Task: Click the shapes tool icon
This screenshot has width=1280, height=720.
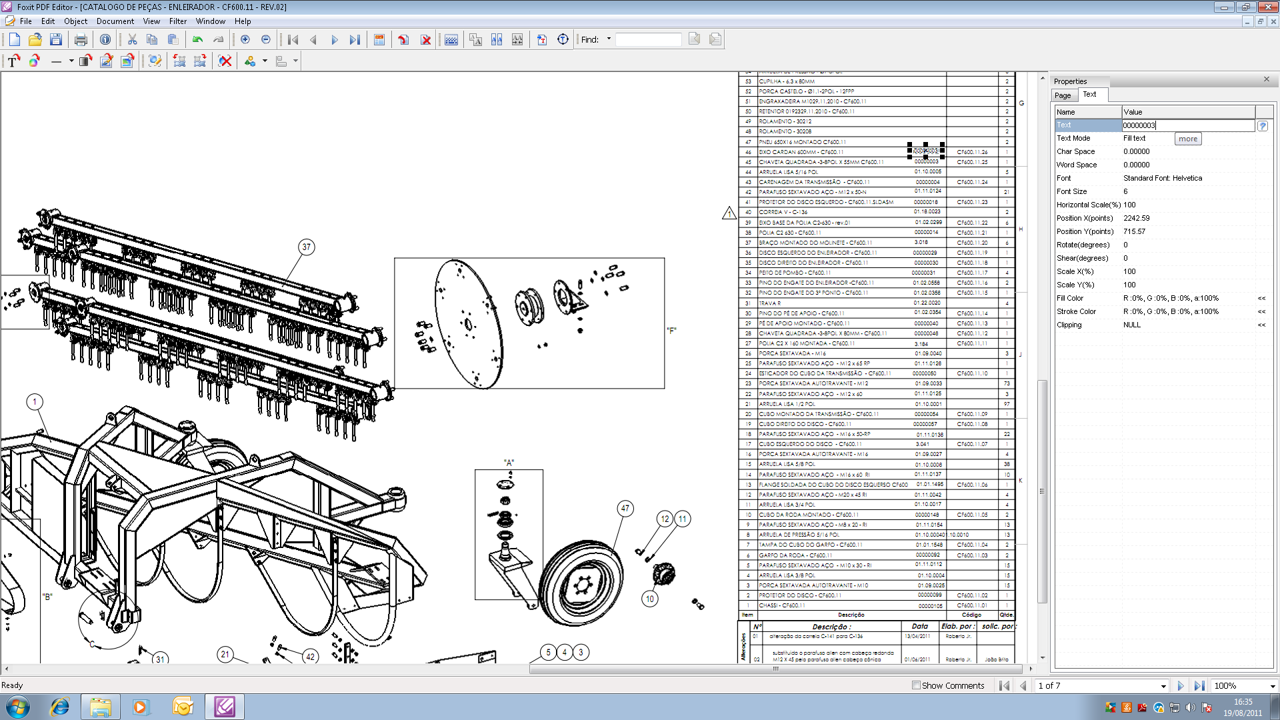Action: tap(250, 61)
